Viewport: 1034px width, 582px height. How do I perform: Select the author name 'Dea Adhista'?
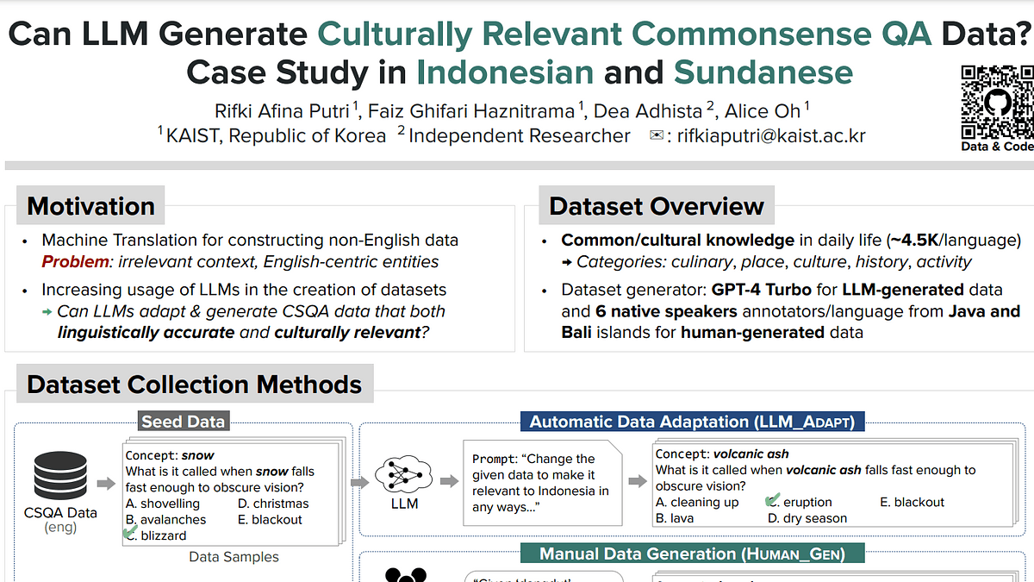click(x=649, y=110)
